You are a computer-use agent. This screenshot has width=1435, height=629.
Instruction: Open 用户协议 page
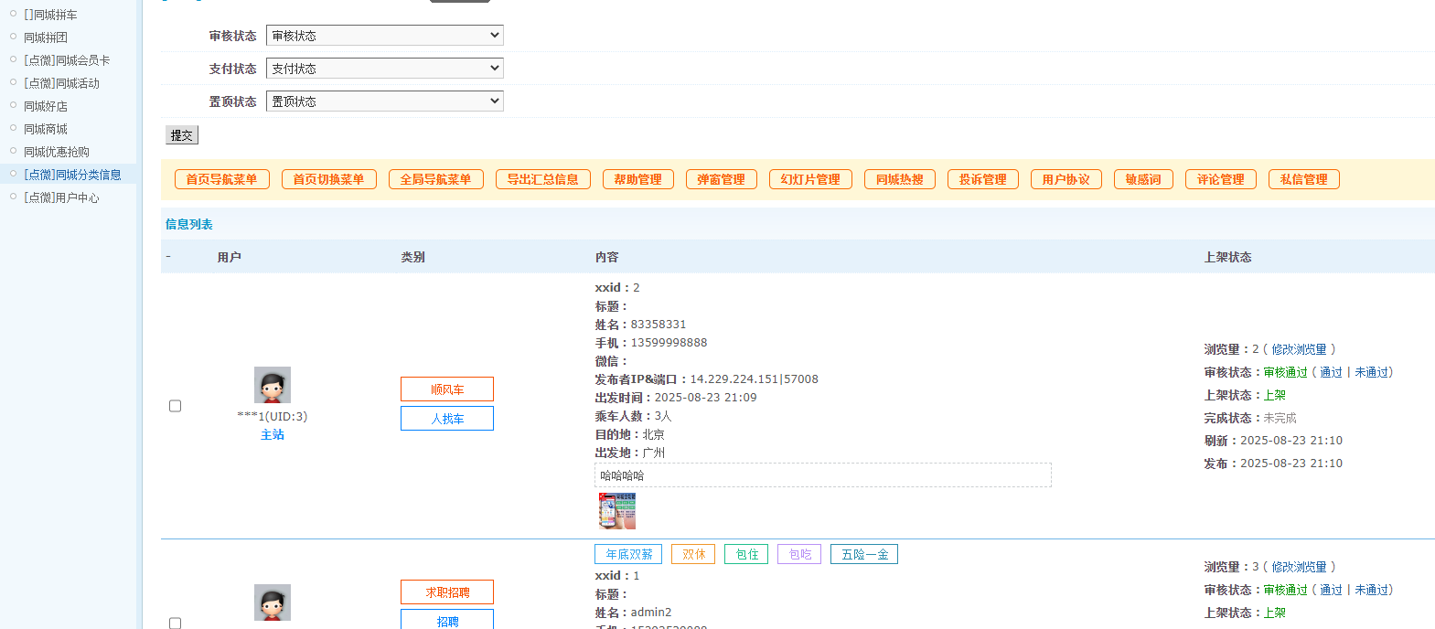pos(1066,179)
